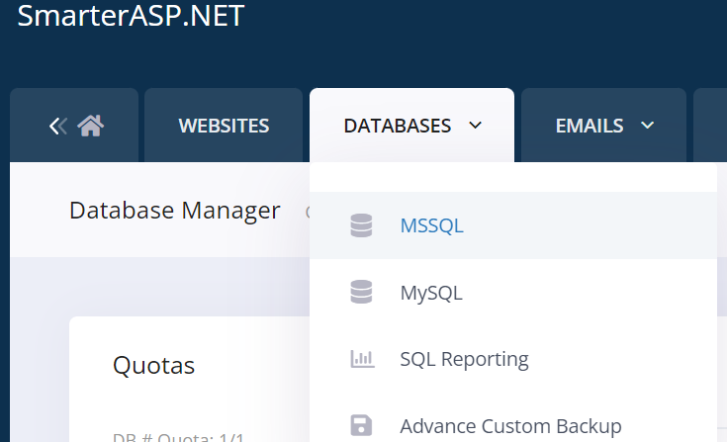Image resolution: width=727 pixels, height=442 pixels.
Task: Open the WEBSITES tab
Action: 224,126
